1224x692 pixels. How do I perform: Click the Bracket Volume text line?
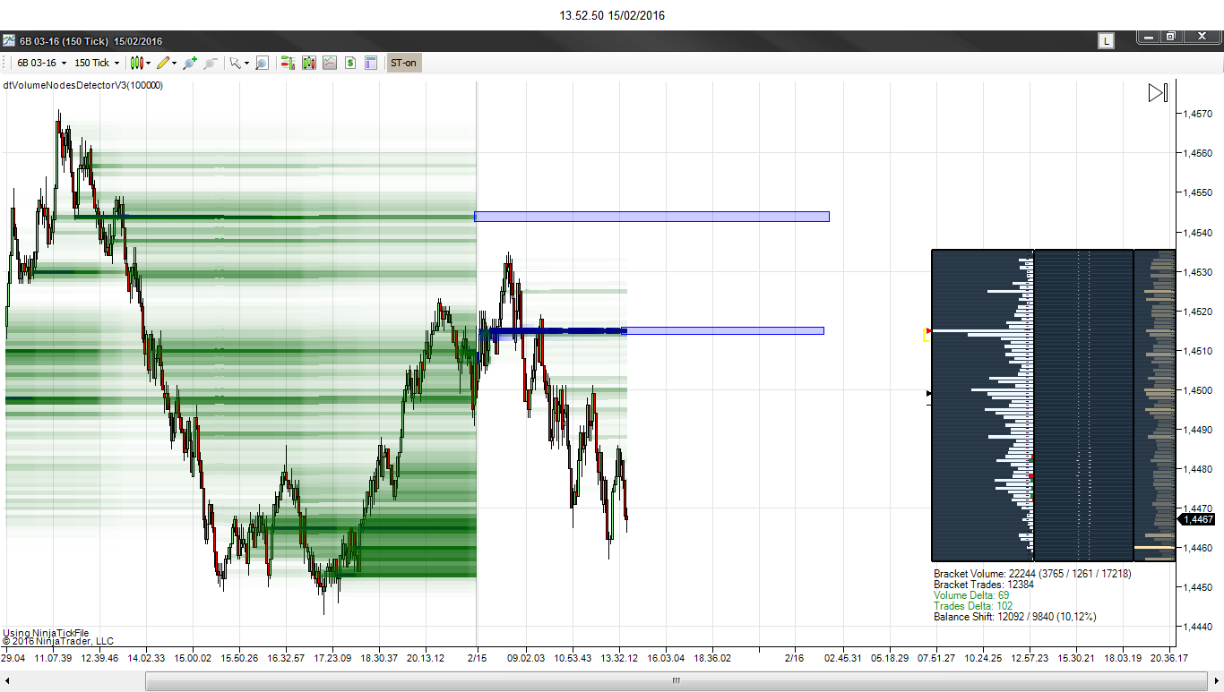tap(1032, 574)
